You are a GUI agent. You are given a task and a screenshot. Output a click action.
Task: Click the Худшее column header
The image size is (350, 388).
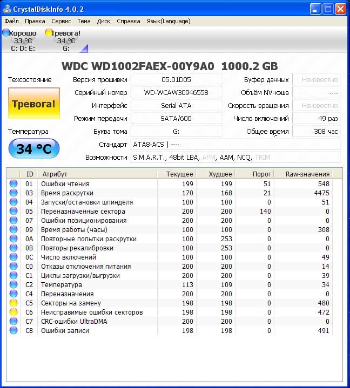coord(216,174)
